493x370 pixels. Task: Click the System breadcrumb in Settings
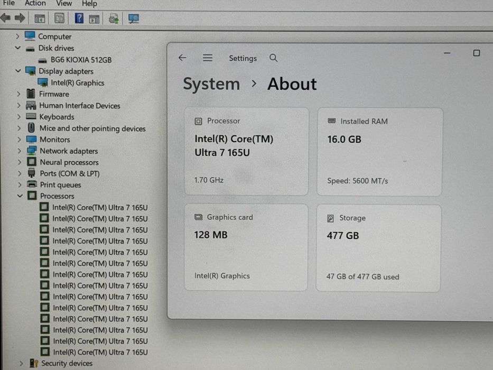pyautogui.click(x=211, y=84)
